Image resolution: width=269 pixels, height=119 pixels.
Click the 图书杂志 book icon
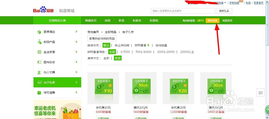[x=39, y=62]
